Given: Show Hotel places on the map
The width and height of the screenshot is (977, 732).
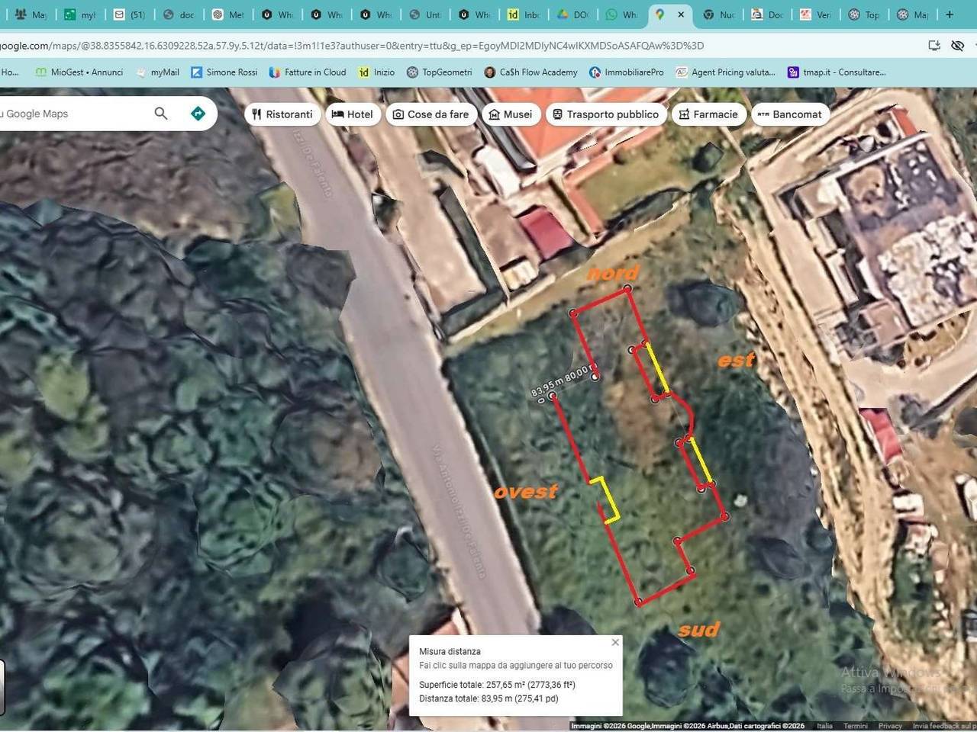Looking at the screenshot, I should [352, 114].
